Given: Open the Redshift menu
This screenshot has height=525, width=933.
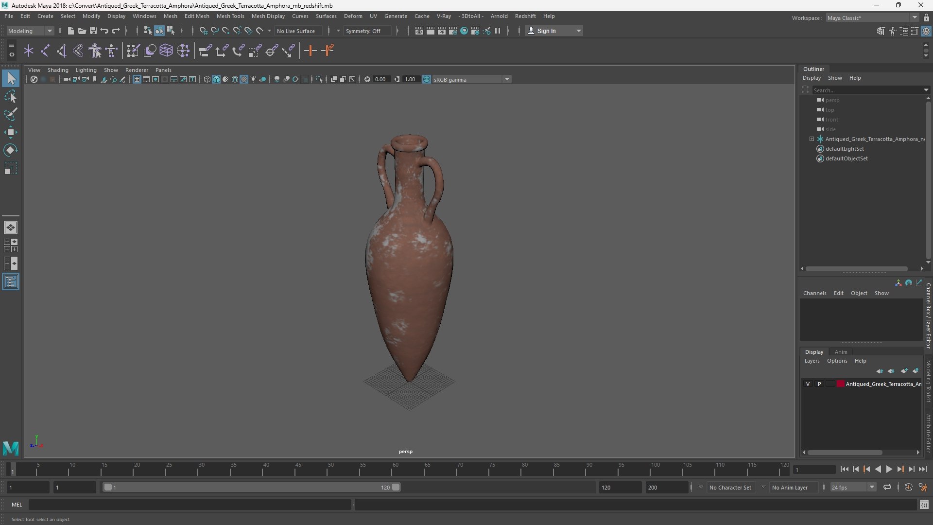Looking at the screenshot, I should [525, 16].
